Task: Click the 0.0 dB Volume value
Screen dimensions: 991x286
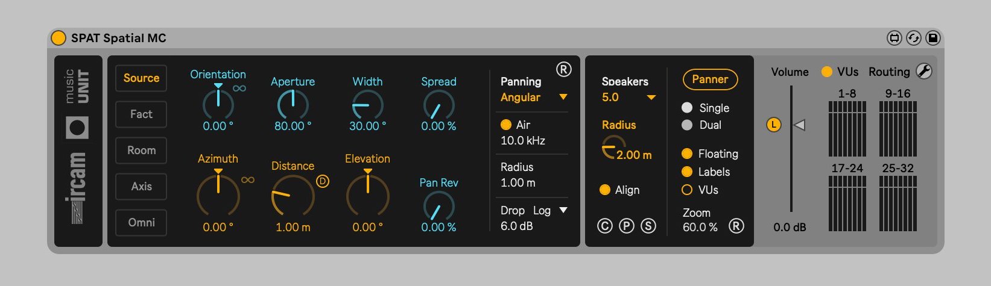Action: pos(790,228)
